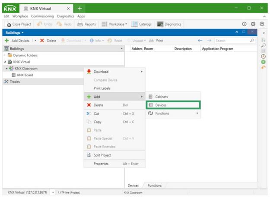Image resolution: width=270 pixels, height=198 pixels.
Task: Click the red Delete icon in panel toolbar
Action: [42, 41]
